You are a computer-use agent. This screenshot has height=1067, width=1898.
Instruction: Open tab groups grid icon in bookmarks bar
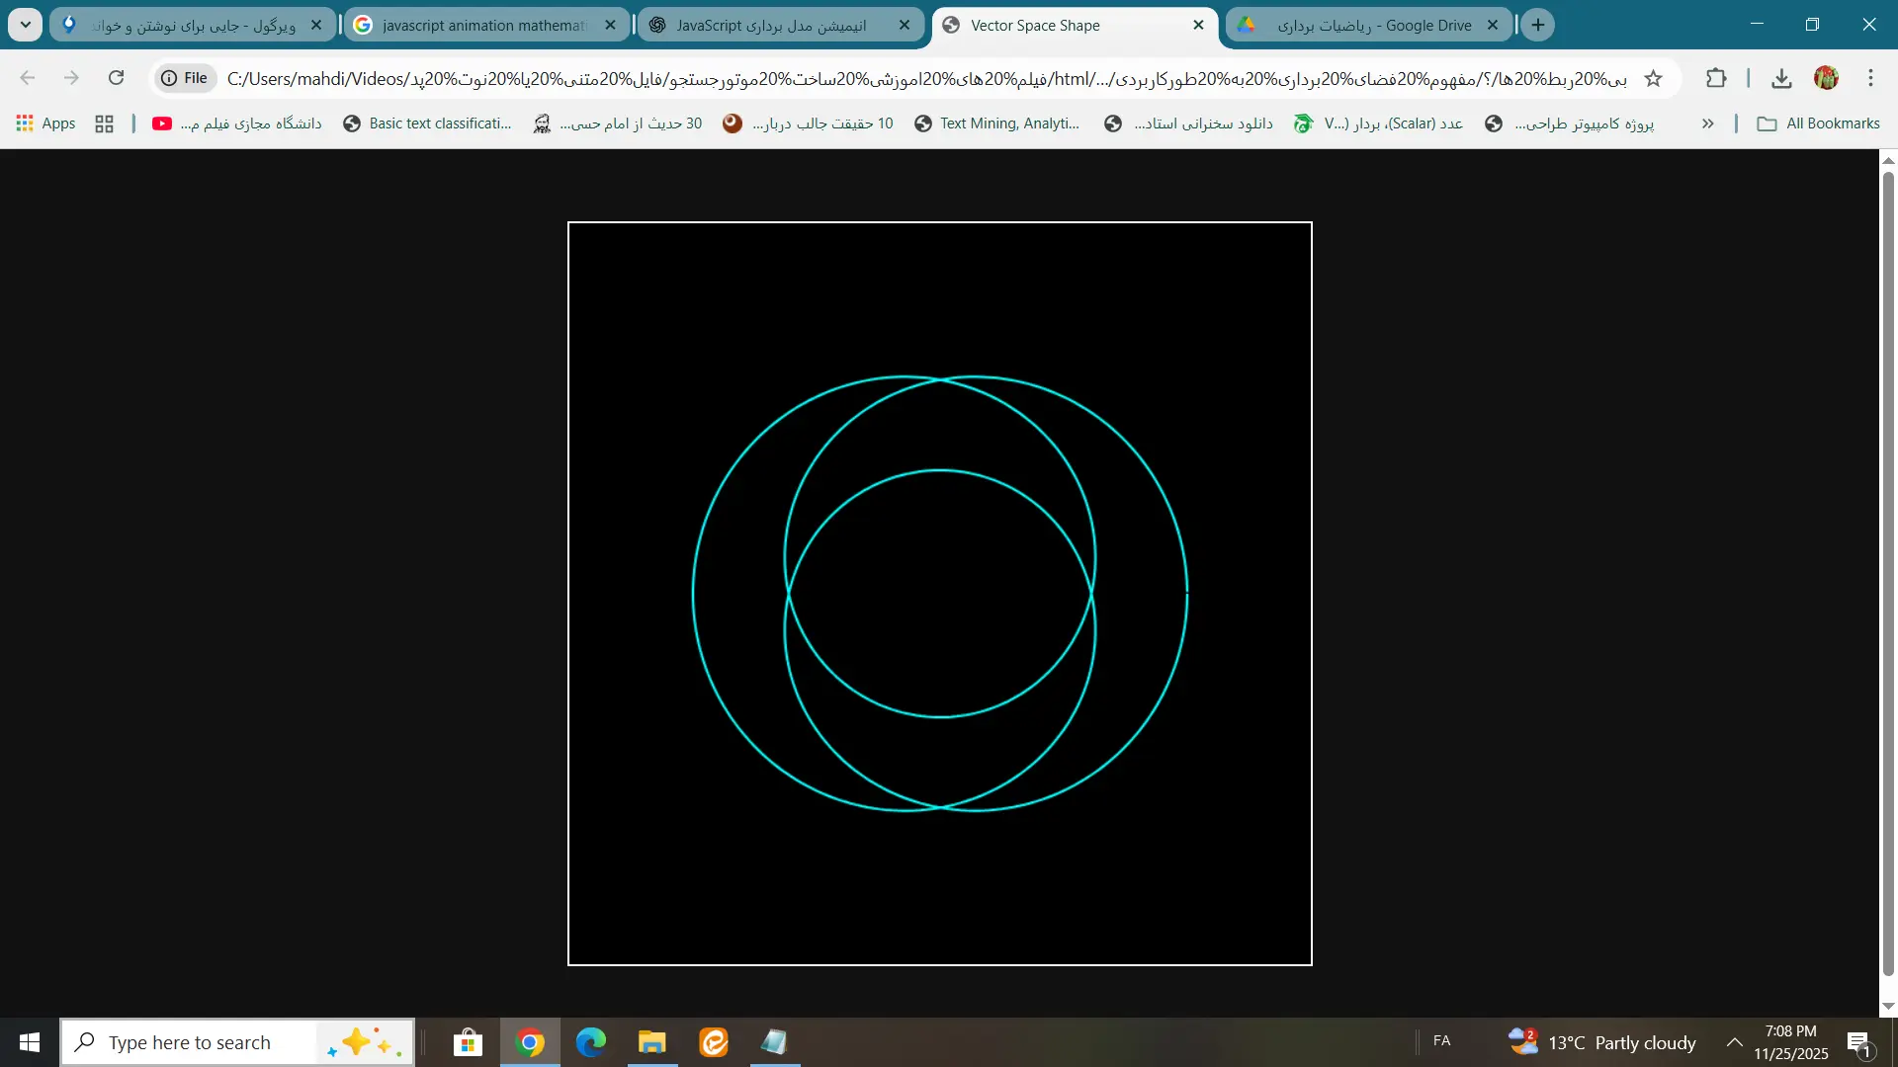click(x=104, y=123)
